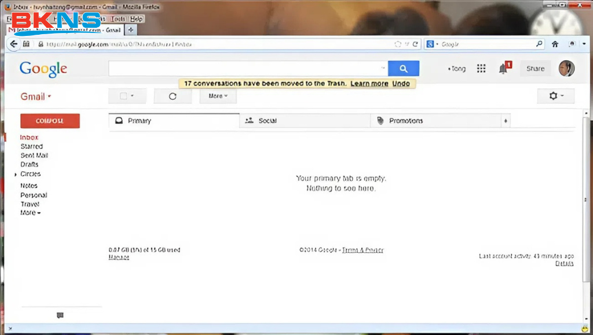Image resolution: width=593 pixels, height=335 pixels.
Task: Open the Gmail product switcher dropdown
Action: click(36, 97)
